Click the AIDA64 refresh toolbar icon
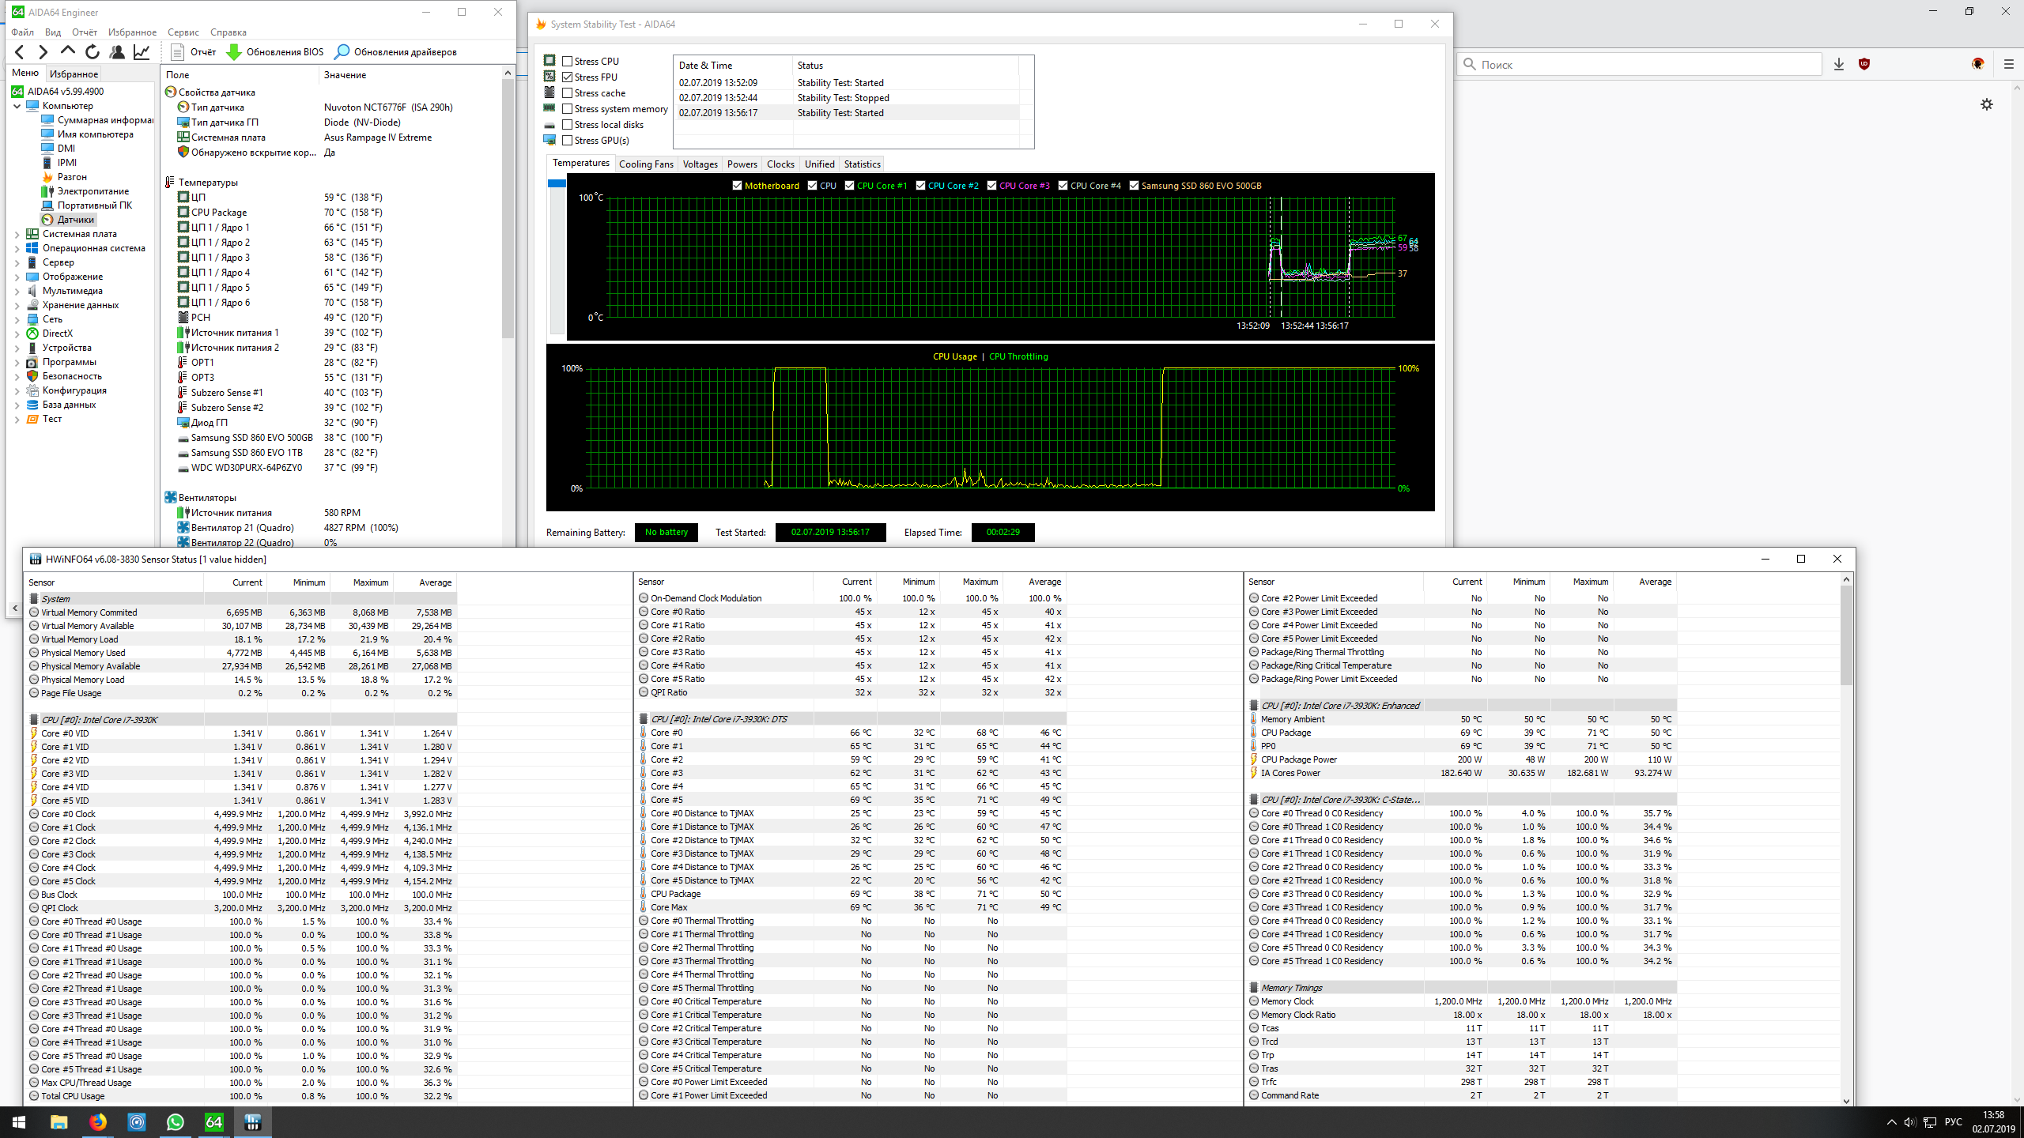 [x=93, y=52]
